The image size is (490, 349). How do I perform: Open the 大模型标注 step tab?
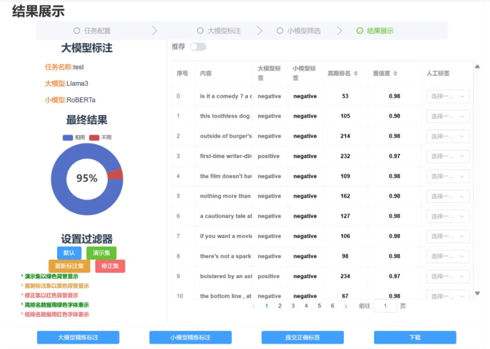(x=219, y=31)
